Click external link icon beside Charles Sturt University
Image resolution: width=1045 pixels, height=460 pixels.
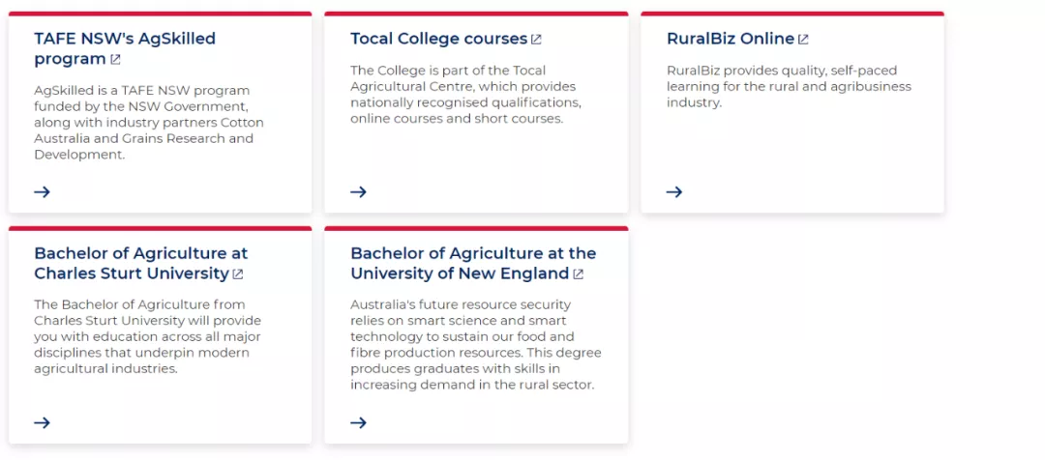pos(238,274)
